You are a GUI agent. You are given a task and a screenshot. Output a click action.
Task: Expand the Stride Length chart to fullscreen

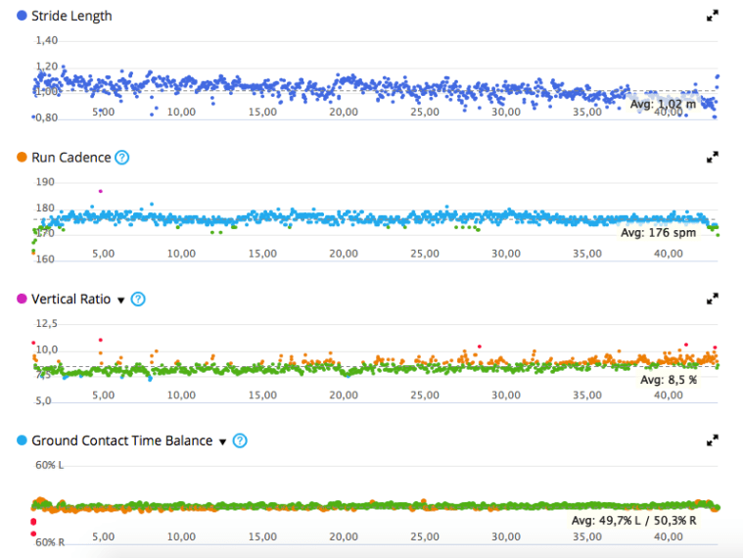tap(713, 16)
